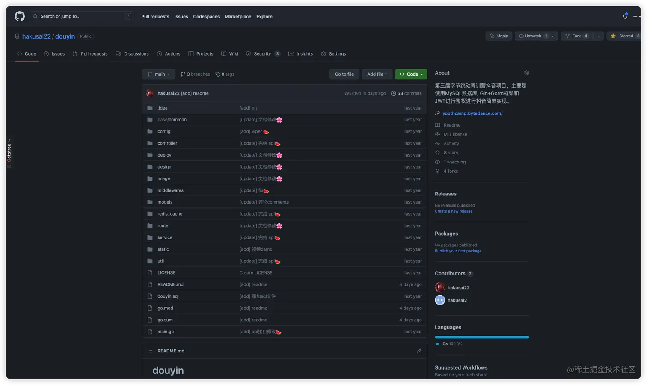
Task: Edit About details gear icon
Action: click(x=526, y=73)
